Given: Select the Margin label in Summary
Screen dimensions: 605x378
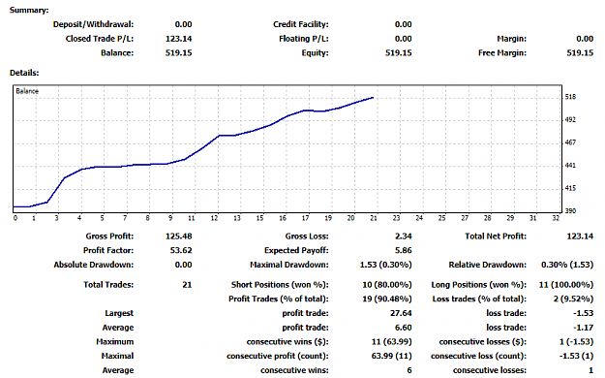Looking at the screenshot, I should point(512,39).
